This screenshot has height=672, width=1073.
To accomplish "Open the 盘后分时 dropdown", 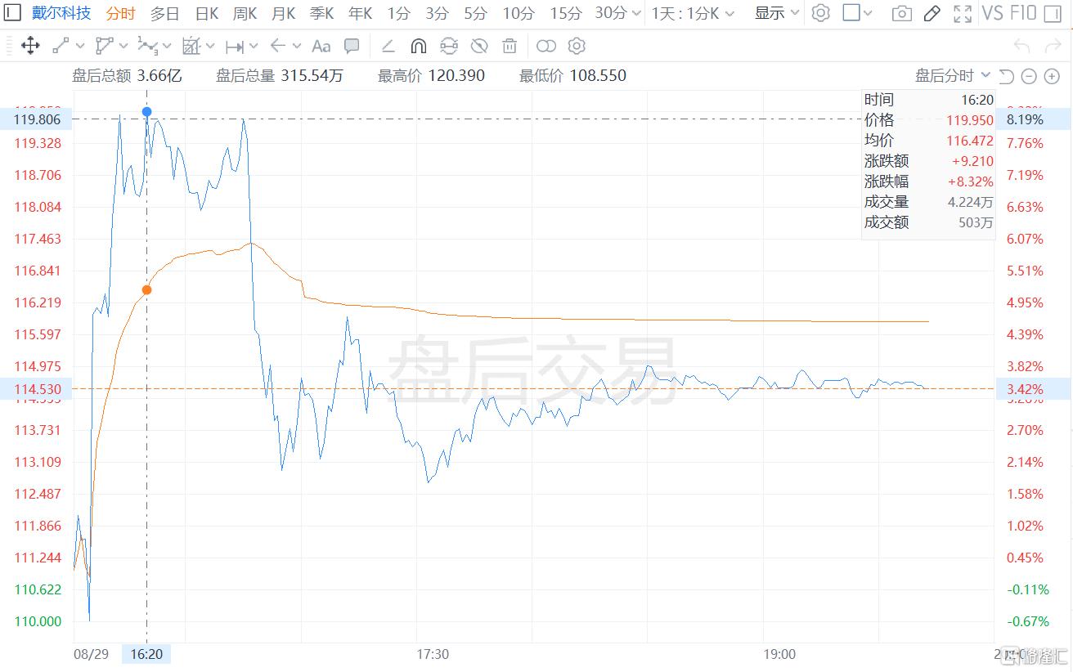I will click(x=952, y=76).
